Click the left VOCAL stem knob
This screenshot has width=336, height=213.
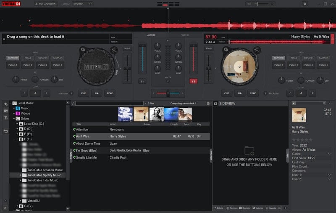coord(157,46)
